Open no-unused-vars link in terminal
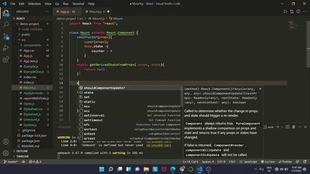 (x=159, y=145)
